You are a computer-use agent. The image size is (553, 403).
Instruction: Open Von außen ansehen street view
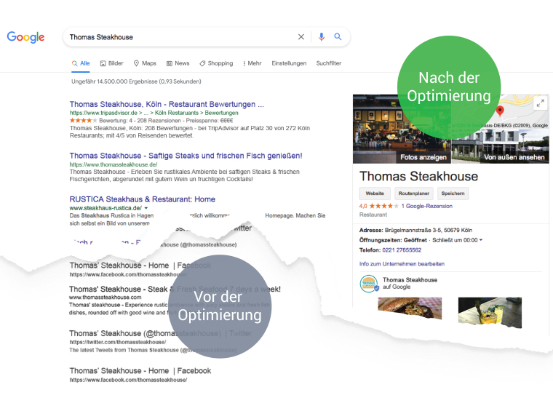click(514, 157)
